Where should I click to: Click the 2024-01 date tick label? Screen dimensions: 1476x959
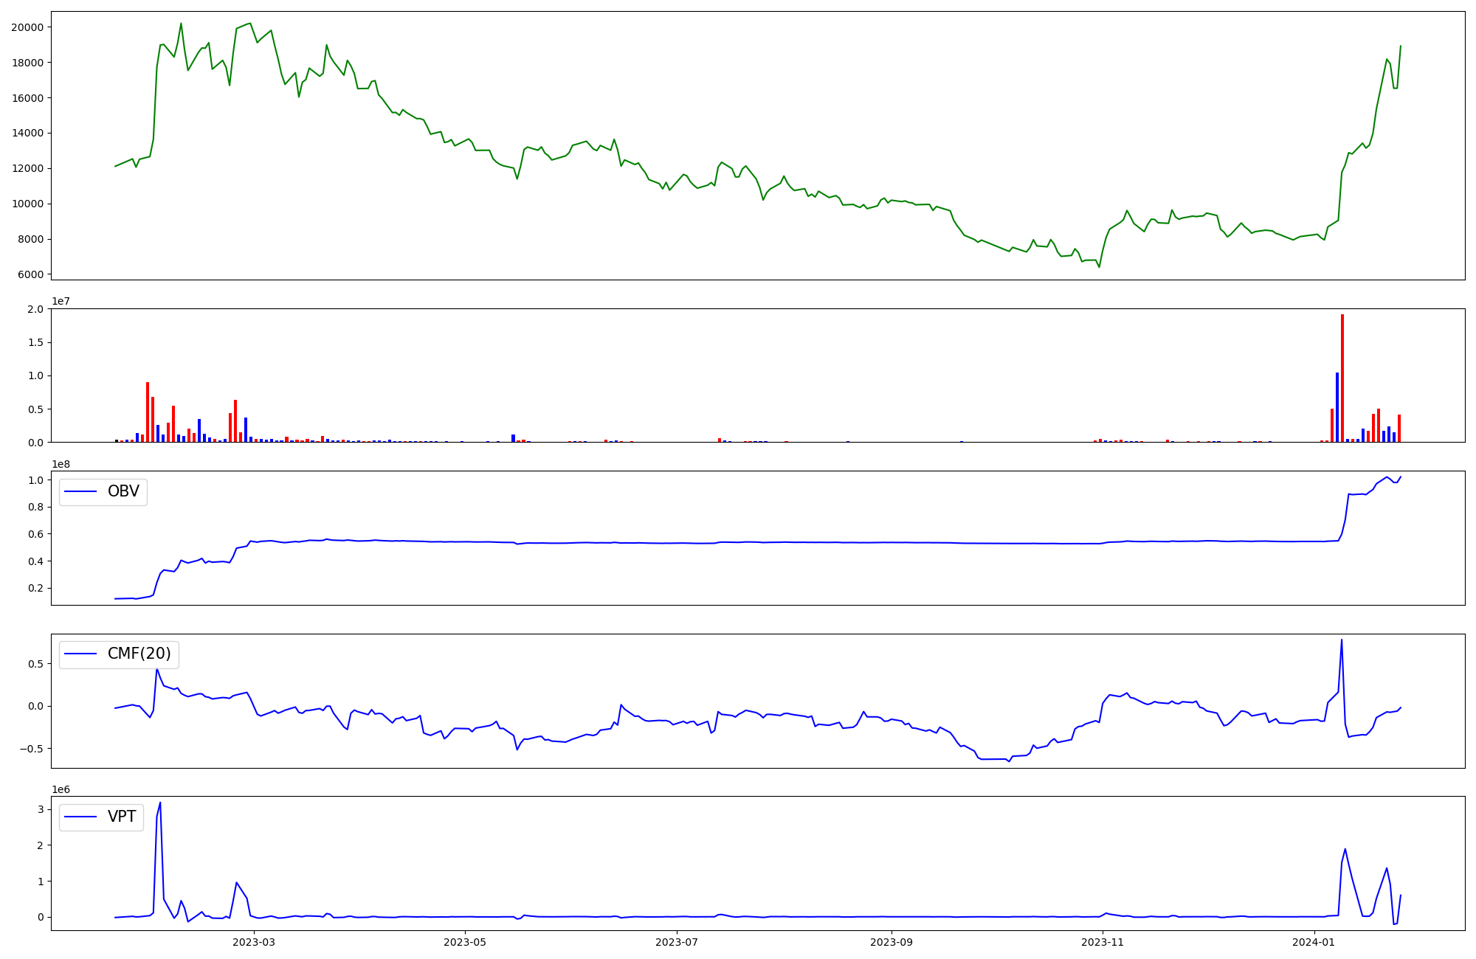pos(1314,942)
